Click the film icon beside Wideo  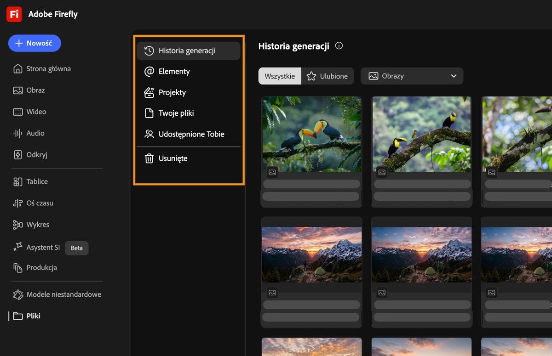(18, 112)
